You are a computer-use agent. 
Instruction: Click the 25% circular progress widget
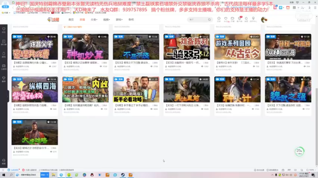299,151
